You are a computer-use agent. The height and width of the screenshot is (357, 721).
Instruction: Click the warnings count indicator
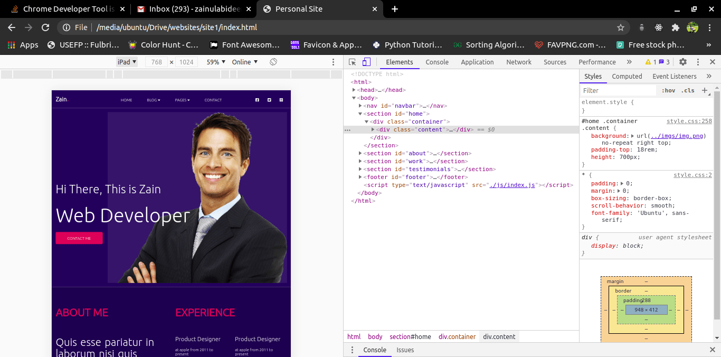point(651,62)
